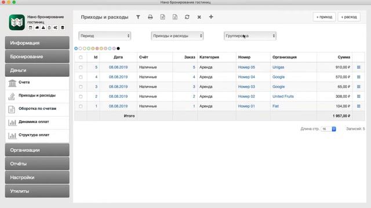Viewport: 371px width, 208px height.
Task: Open the Период dropdown
Action: click(104, 36)
